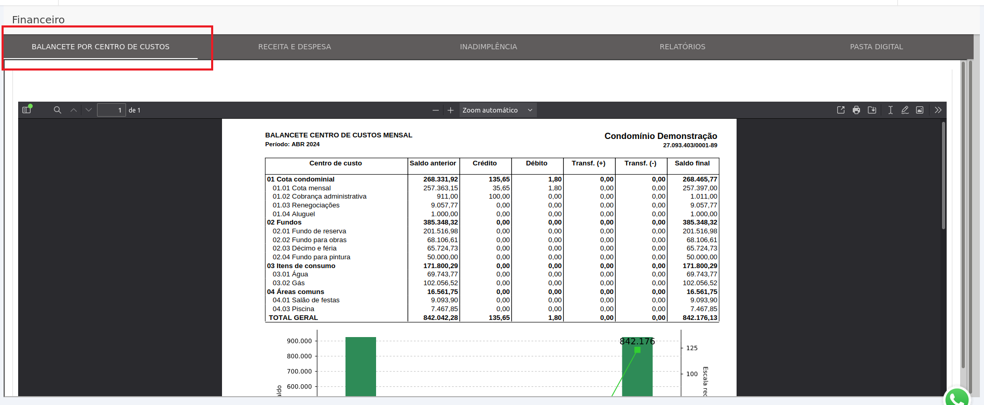Select the draw (pencil) annotation tool
The height and width of the screenshot is (405, 984).
(x=905, y=110)
